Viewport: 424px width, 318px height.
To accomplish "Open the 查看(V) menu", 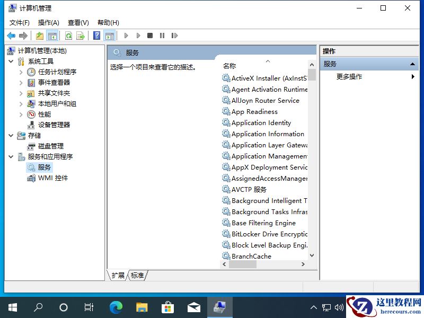I will [78, 22].
